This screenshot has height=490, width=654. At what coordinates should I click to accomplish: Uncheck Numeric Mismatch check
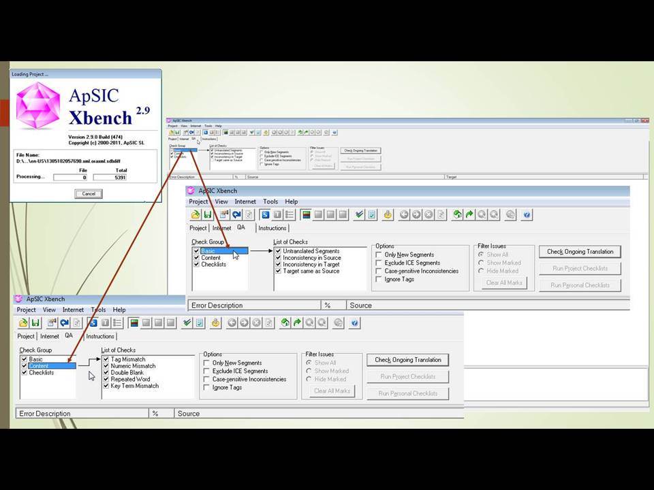tap(106, 366)
